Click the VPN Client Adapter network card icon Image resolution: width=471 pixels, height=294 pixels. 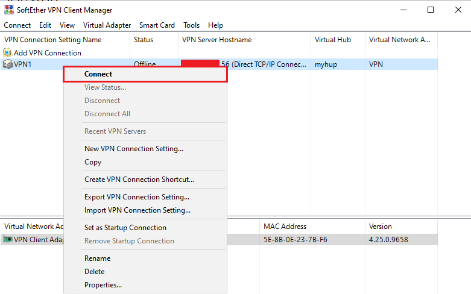tap(7, 239)
